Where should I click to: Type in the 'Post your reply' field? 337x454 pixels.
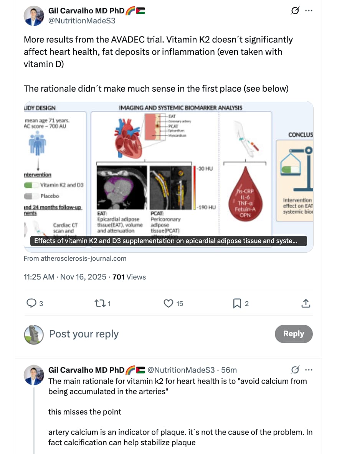tap(154, 334)
